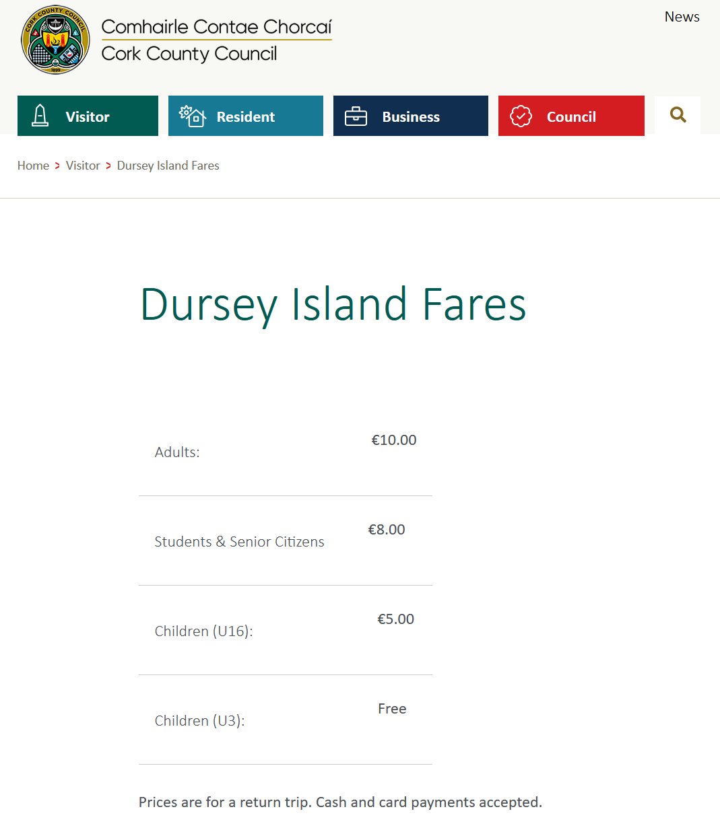Open the Council menu tab
The image size is (720, 834).
pyautogui.click(x=571, y=116)
